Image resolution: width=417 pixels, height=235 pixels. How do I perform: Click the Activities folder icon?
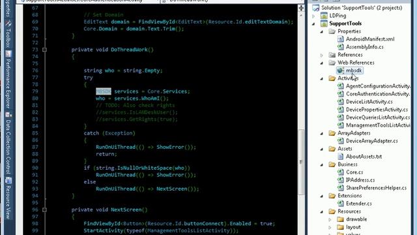pyautogui.click(x=332, y=78)
